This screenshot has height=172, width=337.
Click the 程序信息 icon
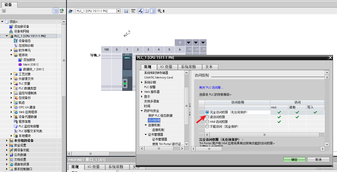click(x=16, y=121)
